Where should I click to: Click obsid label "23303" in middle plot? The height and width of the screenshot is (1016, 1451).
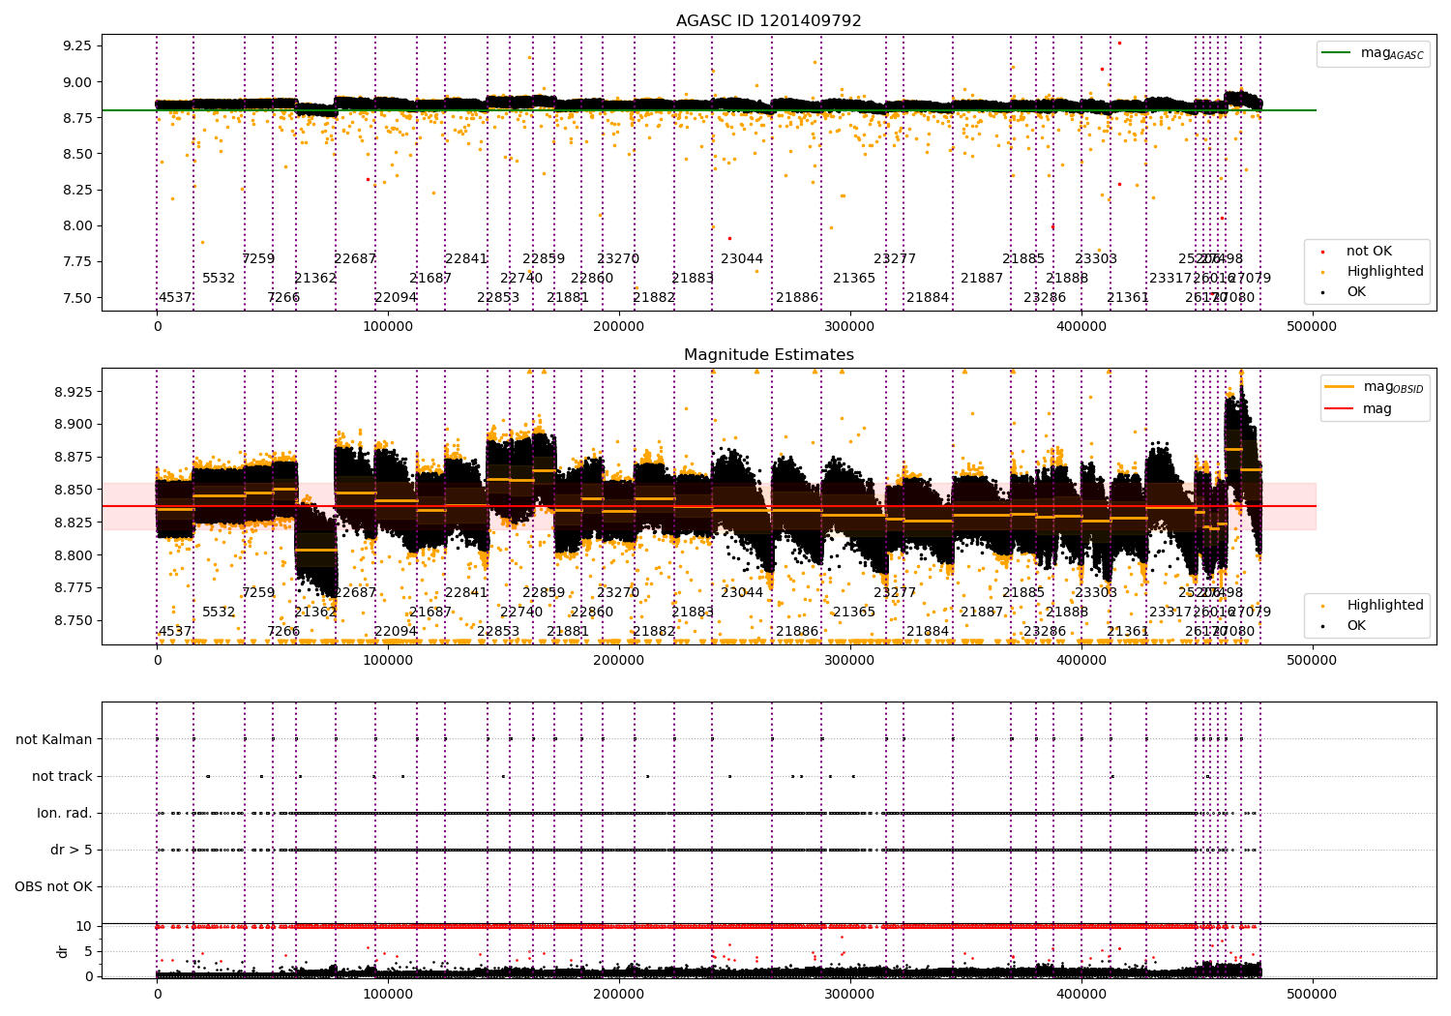pos(1096,592)
